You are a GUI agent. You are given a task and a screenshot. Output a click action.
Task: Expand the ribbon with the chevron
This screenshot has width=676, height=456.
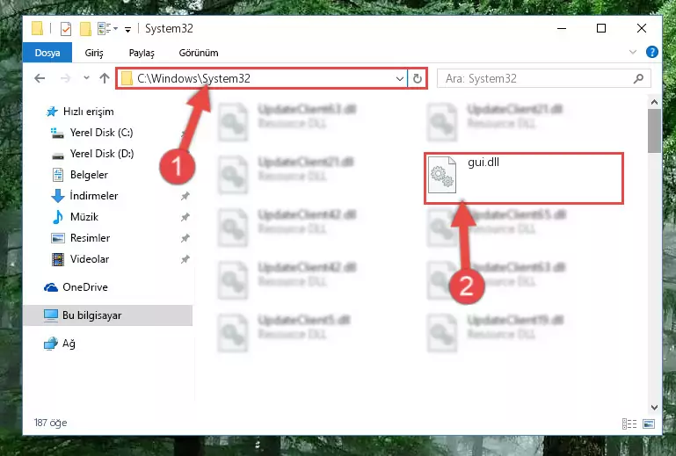pos(632,52)
